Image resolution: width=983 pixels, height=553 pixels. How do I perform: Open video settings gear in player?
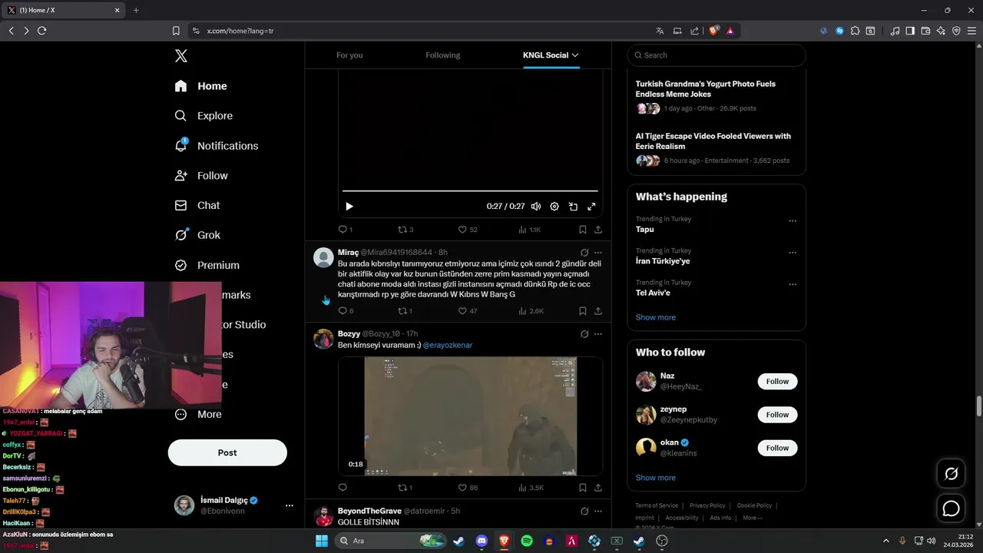click(554, 207)
